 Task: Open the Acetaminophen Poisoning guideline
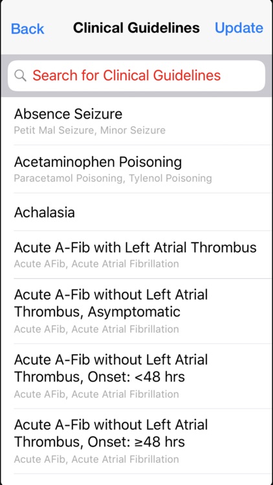click(136, 169)
